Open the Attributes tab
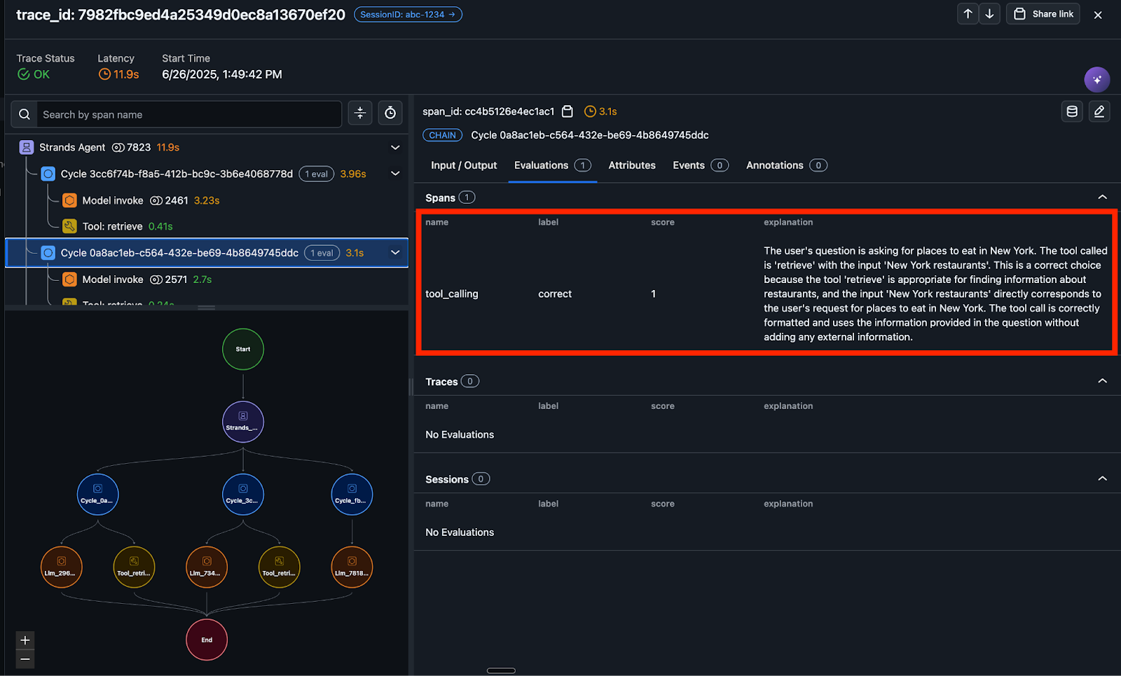Screen dimensions: 1121x676 632,165
